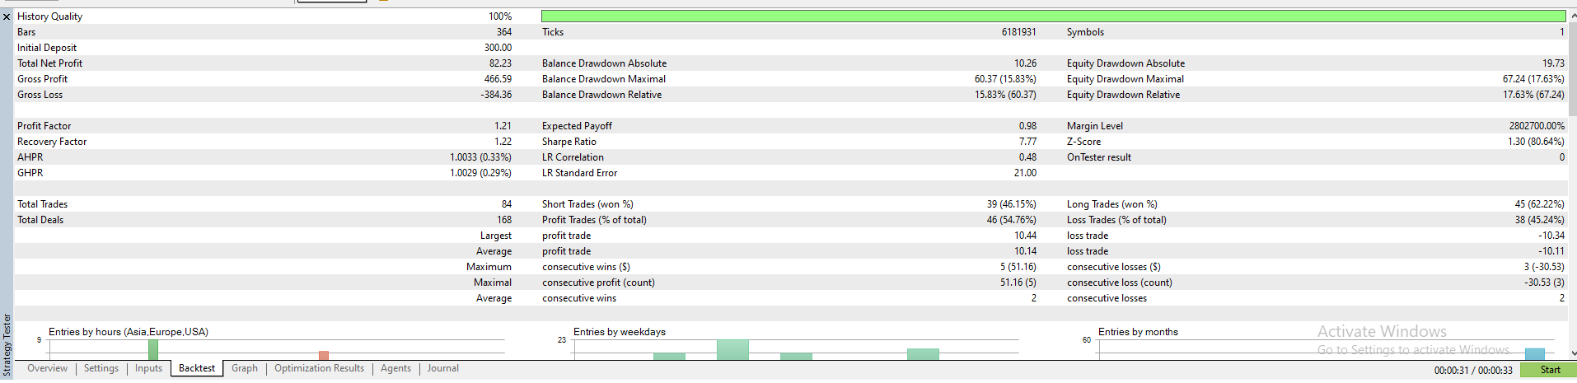This screenshot has height=383, width=1577.
Task: Open the Settings tab
Action: [101, 368]
